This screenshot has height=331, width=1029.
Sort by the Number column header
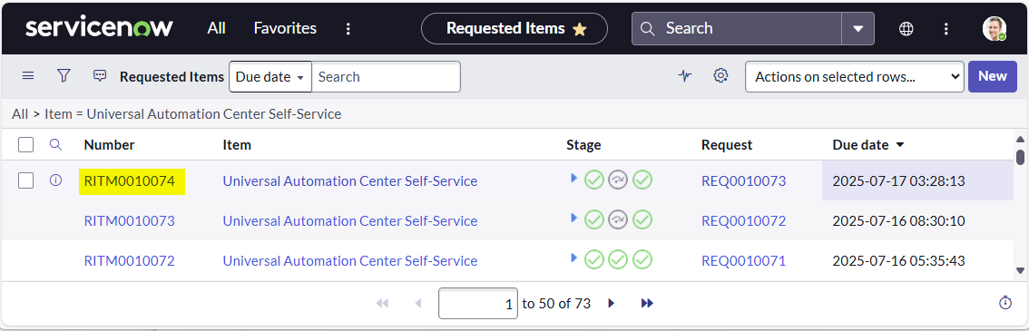(x=109, y=145)
